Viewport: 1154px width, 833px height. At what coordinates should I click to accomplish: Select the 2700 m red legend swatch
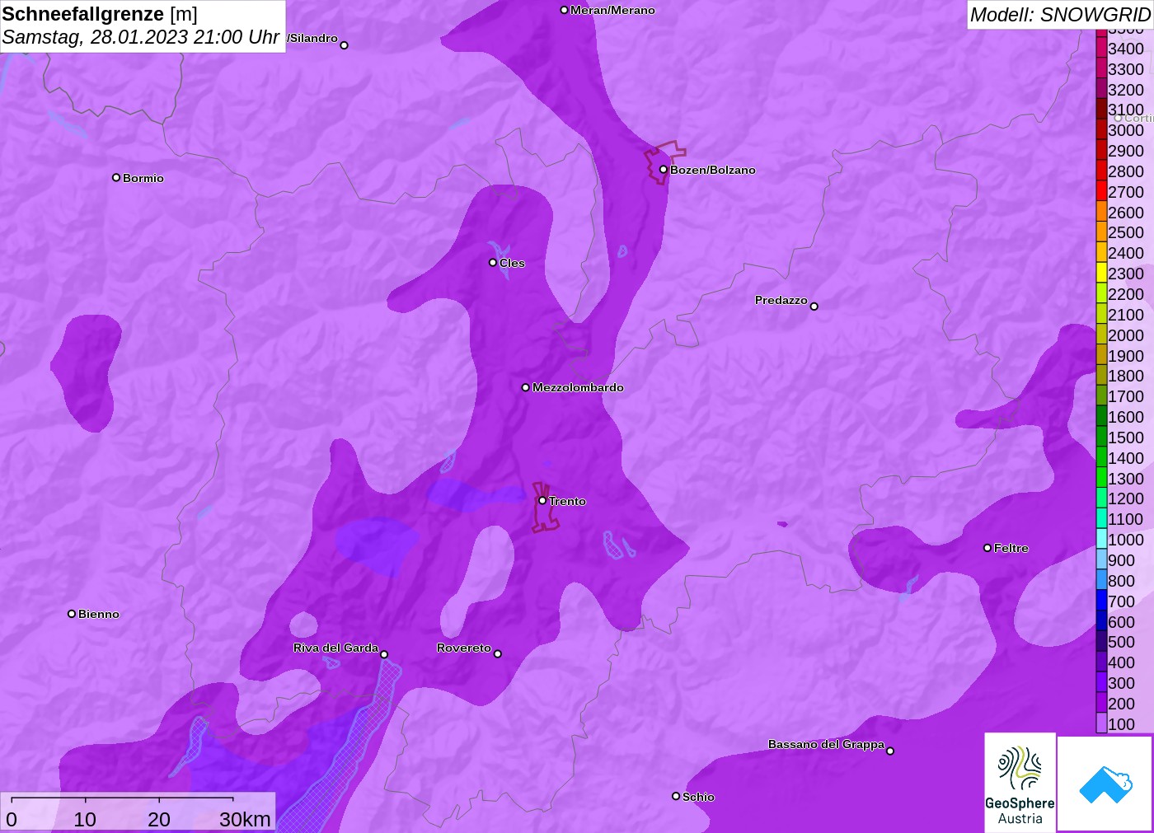coord(1101,192)
